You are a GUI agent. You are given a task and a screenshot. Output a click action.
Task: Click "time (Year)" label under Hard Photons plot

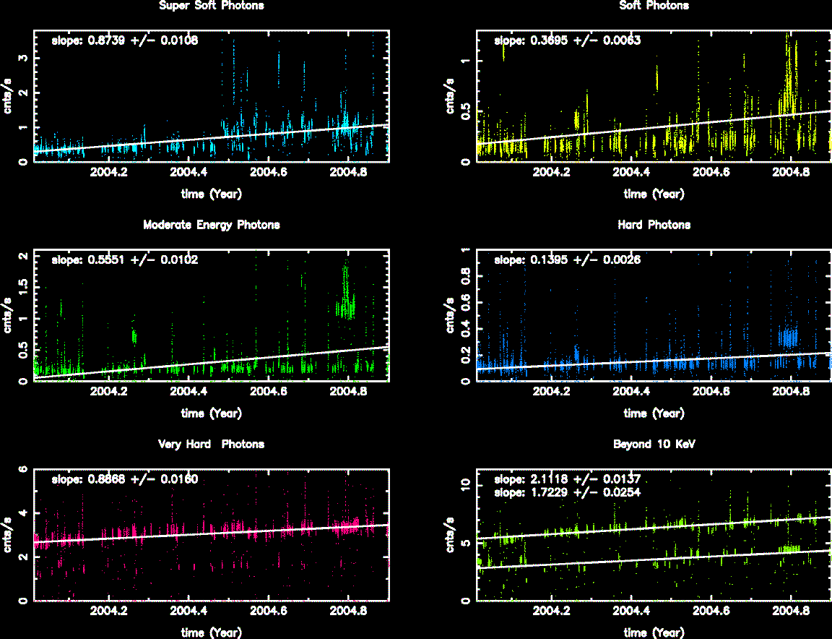point(654,413)
